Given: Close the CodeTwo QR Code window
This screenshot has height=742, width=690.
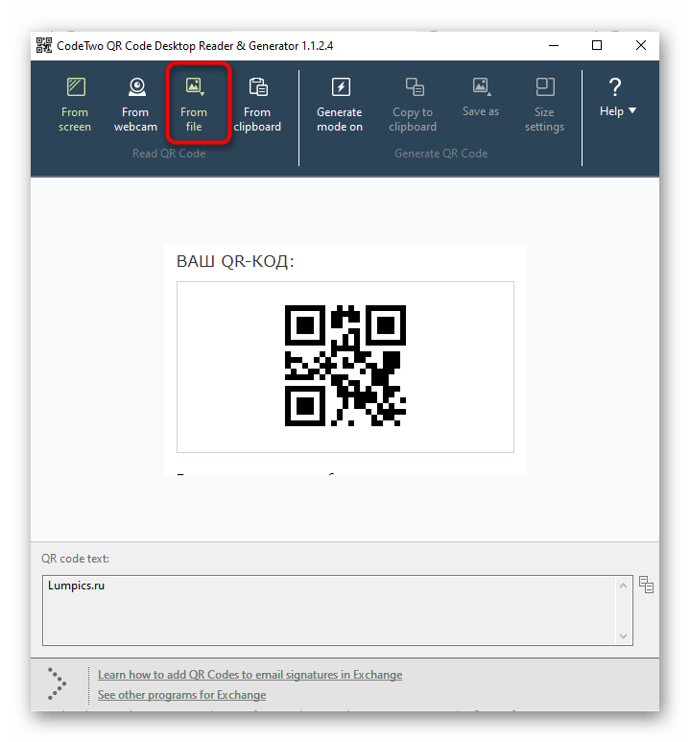Looking at the screenshot, I should [641, 45].
